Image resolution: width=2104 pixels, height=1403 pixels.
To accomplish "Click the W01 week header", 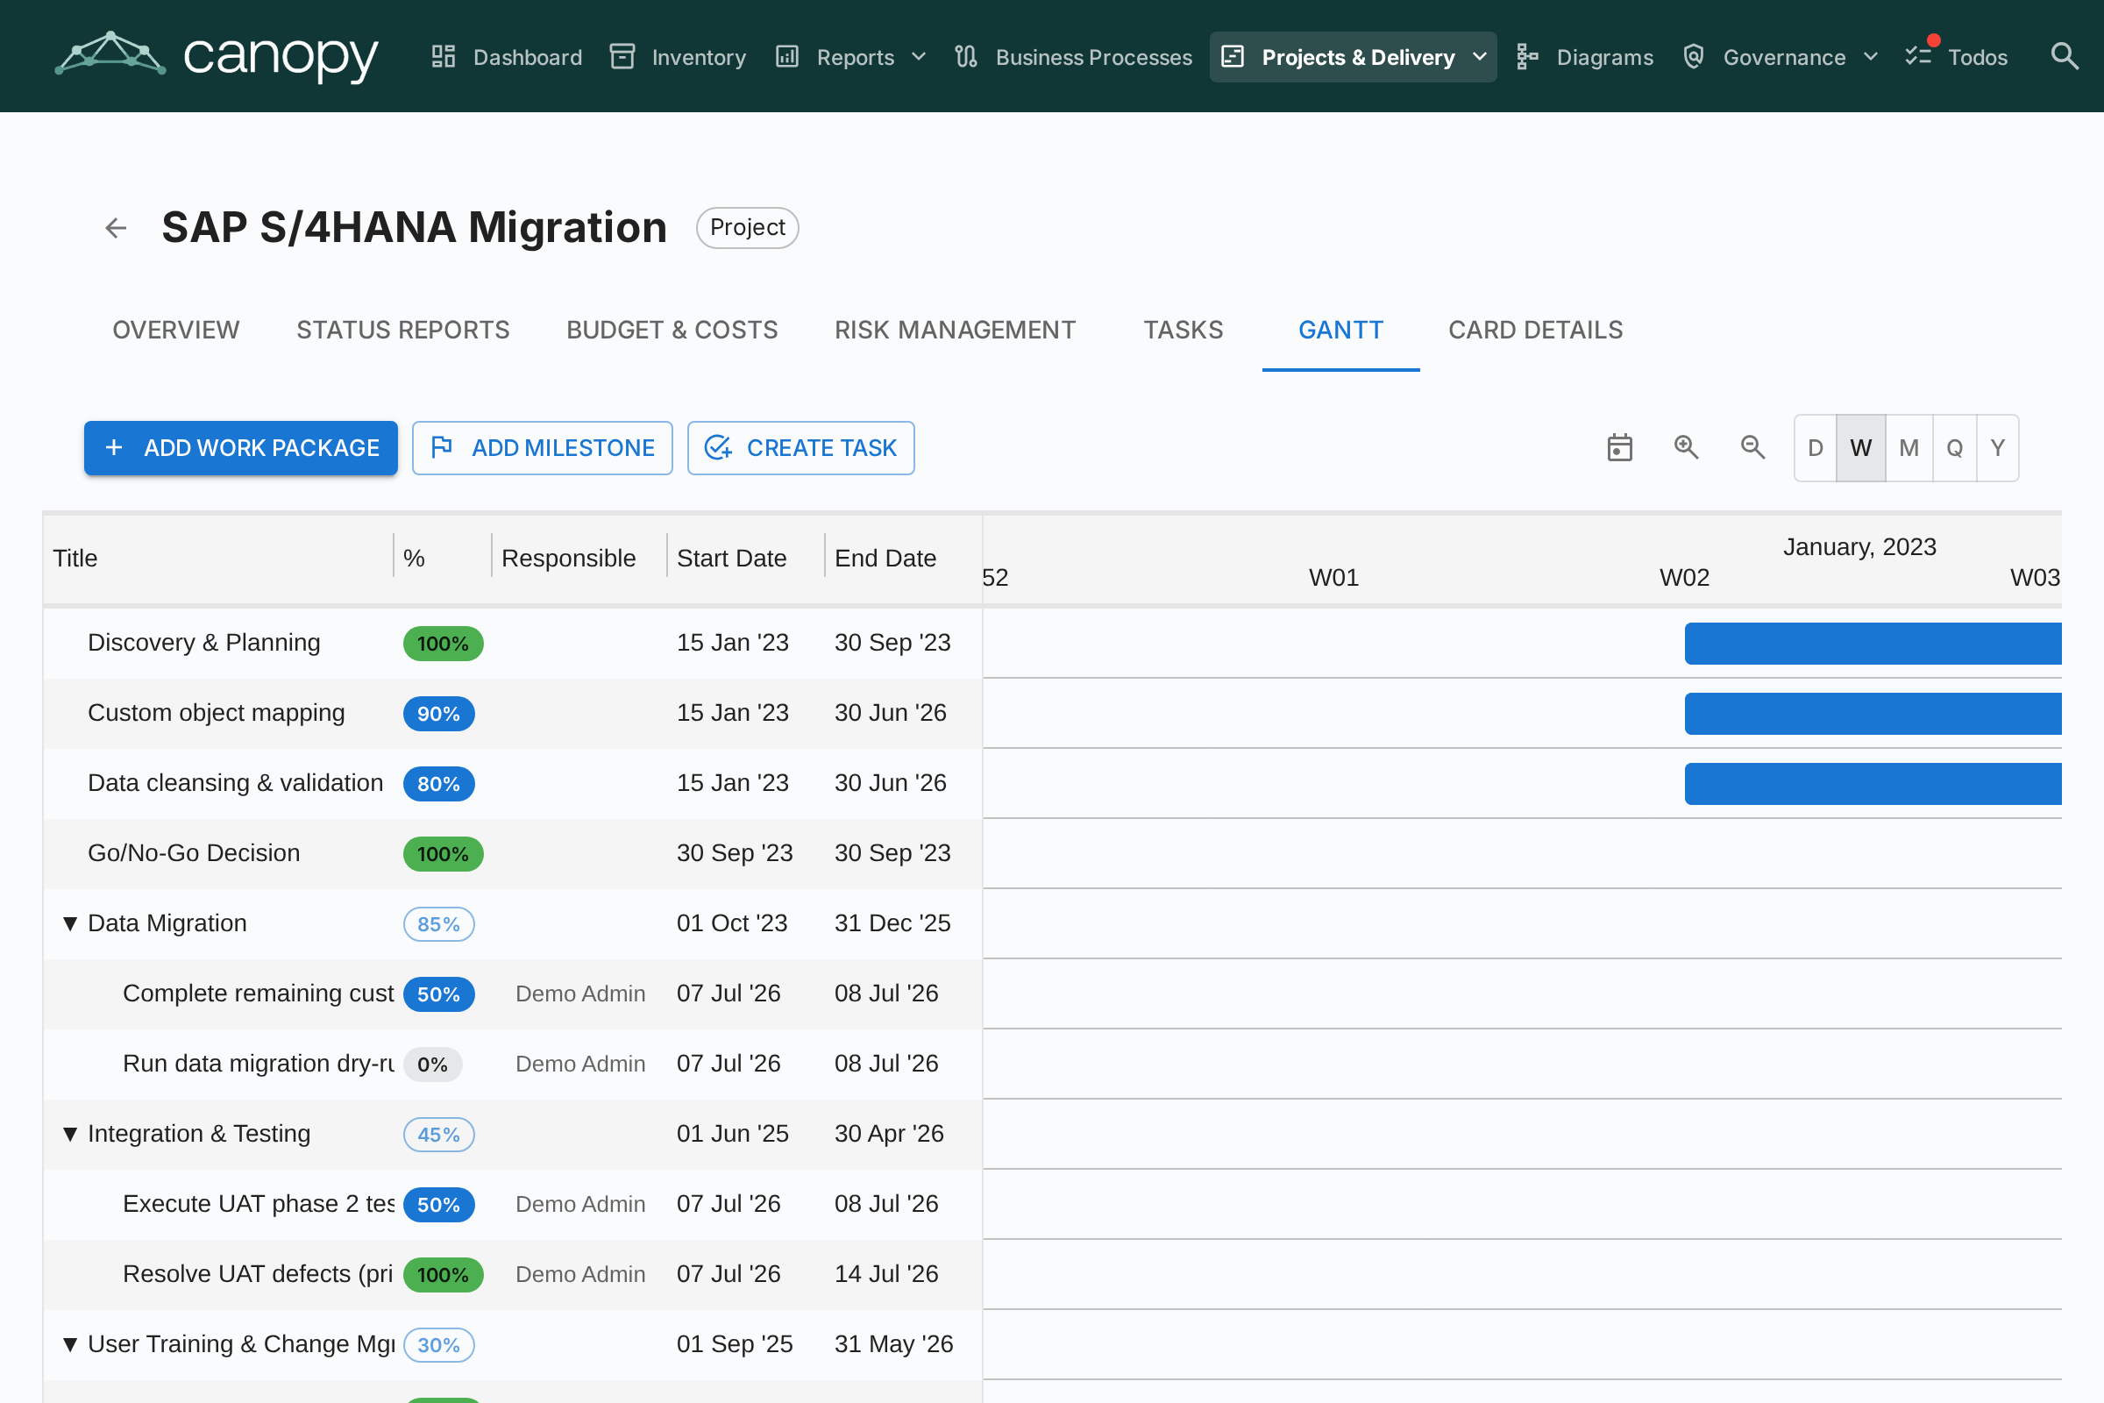I will 1333,578.
